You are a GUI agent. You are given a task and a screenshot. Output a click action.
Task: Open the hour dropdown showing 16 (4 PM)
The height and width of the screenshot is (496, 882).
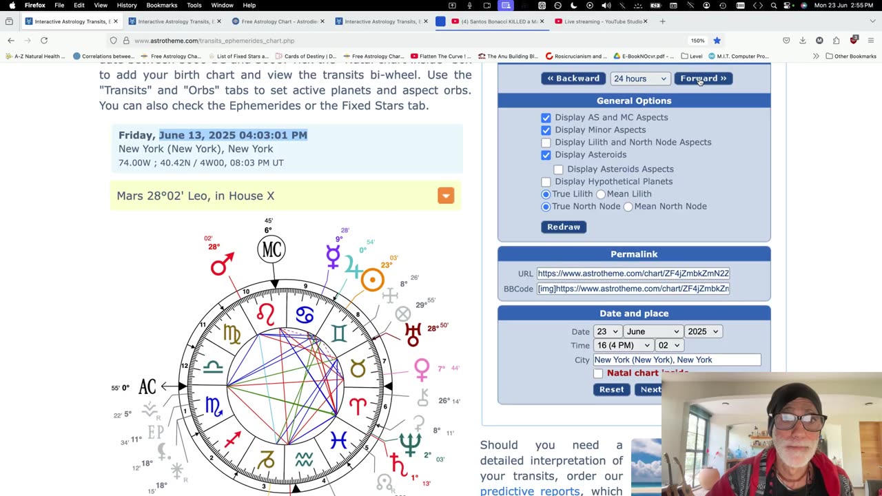623,345
